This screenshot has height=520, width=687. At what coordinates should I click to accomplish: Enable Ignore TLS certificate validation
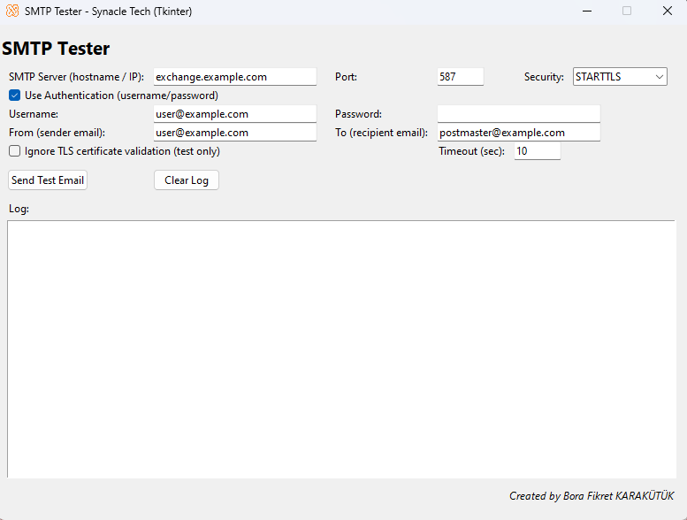click(15, 151)
